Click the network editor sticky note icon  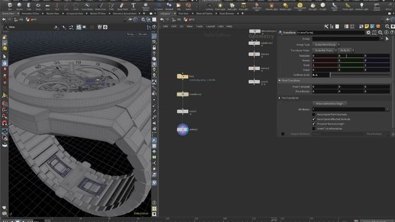coord(367,27)
